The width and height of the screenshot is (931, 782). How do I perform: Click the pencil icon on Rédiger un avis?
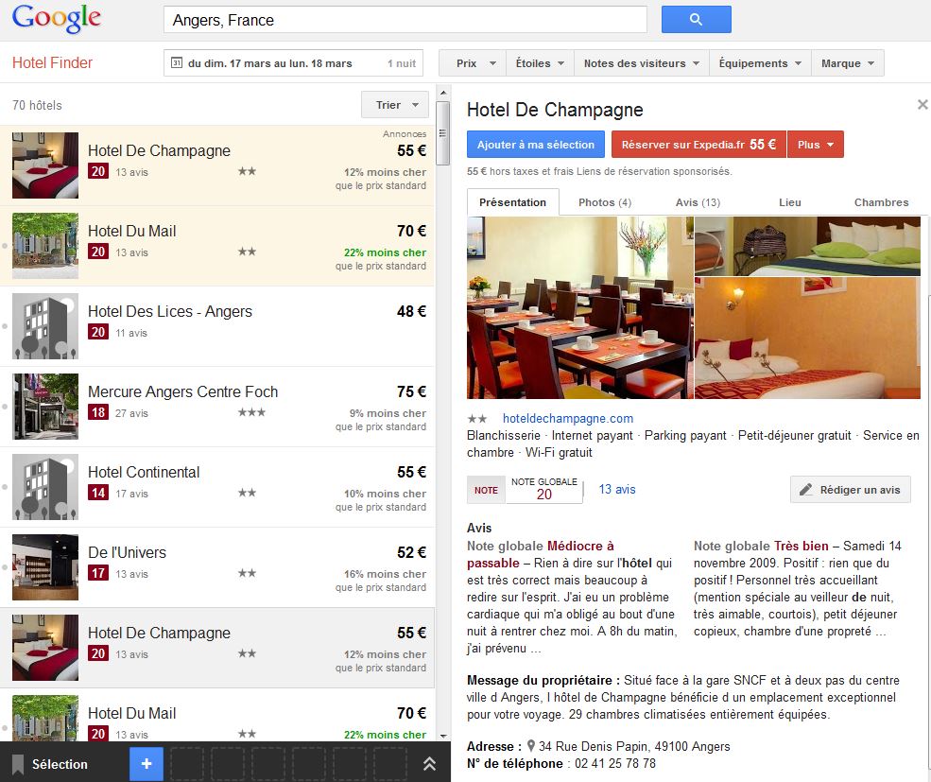pos(805,490)
